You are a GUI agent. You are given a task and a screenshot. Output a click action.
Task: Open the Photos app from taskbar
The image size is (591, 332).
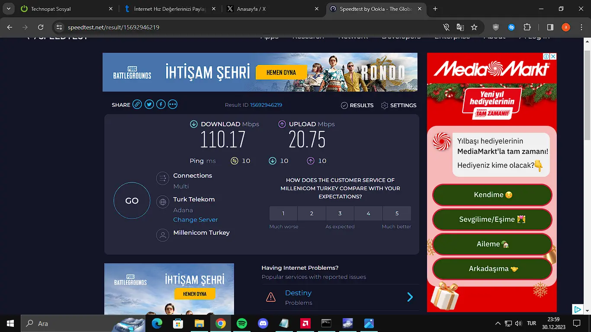369,323
